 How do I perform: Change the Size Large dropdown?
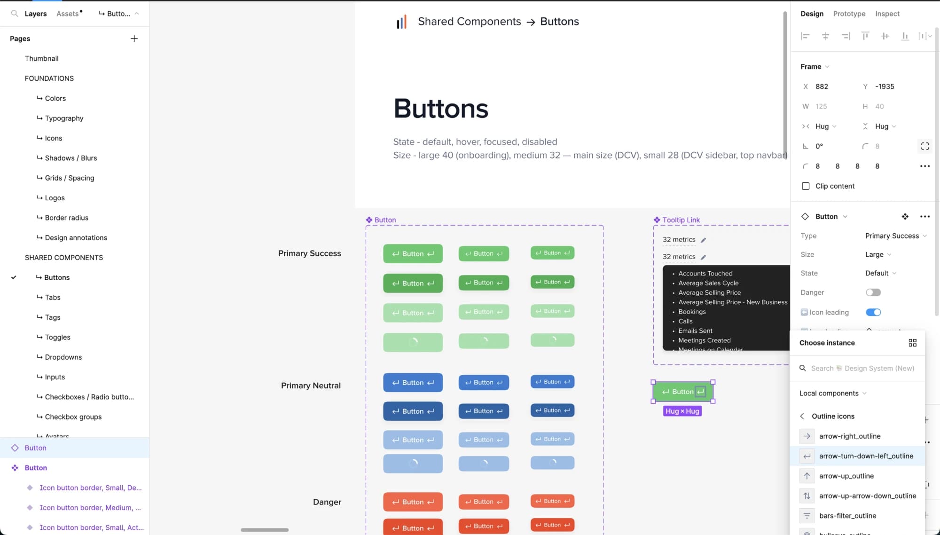tap(878, 254)
